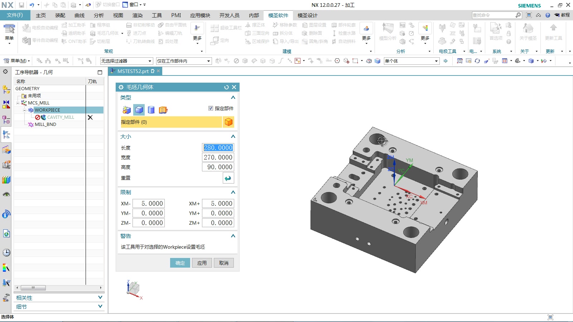The image size is (573, 322).
Task: Choose the first blank type icon with spark
Action: point(127,110)
